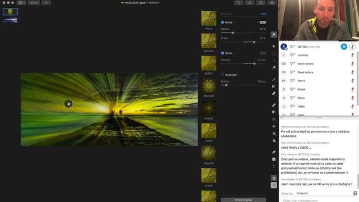This screenshot has width=359, height=202.
Task: Select the top layer thumbnail in layers sidebar
Action: [x=10, y=12]
